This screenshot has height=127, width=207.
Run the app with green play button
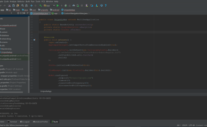(58, 5)
